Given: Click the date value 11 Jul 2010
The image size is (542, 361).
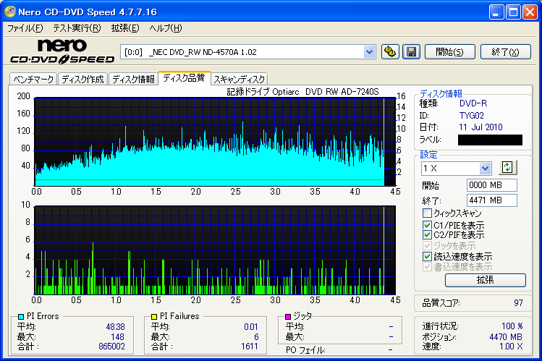Looking at the screenshot, I should click(x=480, y=127).
